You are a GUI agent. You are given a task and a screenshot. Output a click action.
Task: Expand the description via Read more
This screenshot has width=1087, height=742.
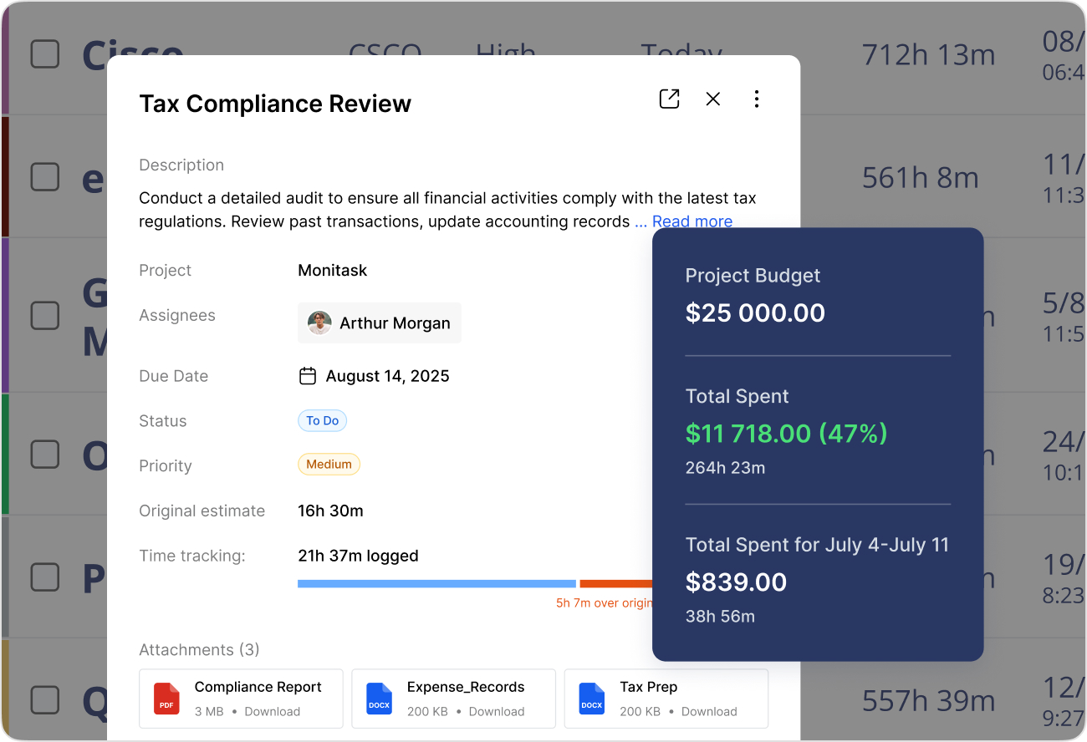692,221
